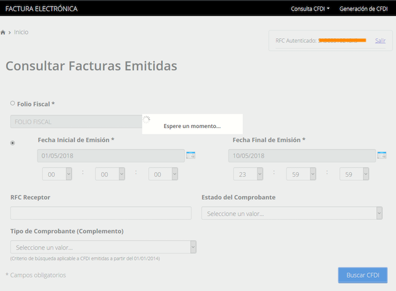Screen dimensions: 396x291
Task: Open calendar picker for Fecha Inicial de Emisión
Action: point(191,155)
